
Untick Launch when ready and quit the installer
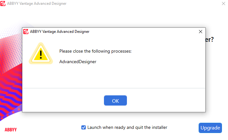84,128
